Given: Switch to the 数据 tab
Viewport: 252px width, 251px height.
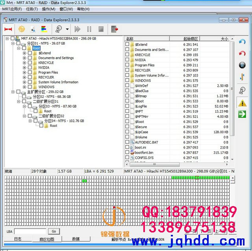Looking at the screenshot, I should [76, 239].
